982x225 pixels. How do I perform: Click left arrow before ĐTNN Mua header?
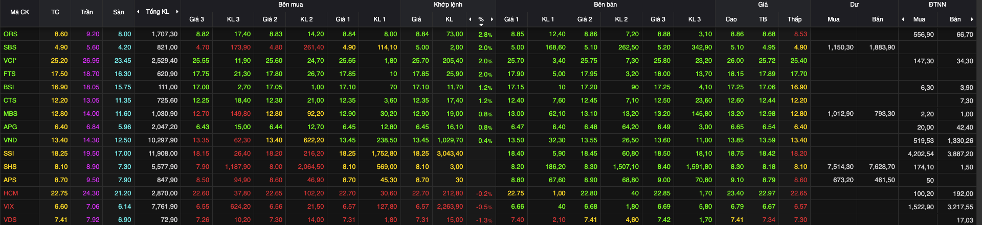click(x=903, y=19)
